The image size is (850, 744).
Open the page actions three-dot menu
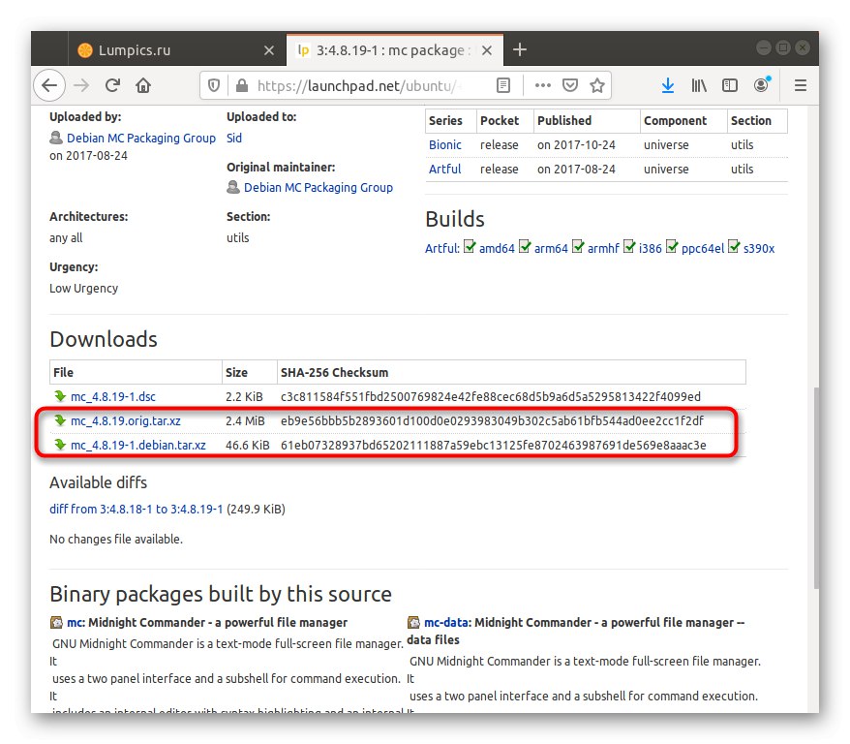click(x=542, y=85)
